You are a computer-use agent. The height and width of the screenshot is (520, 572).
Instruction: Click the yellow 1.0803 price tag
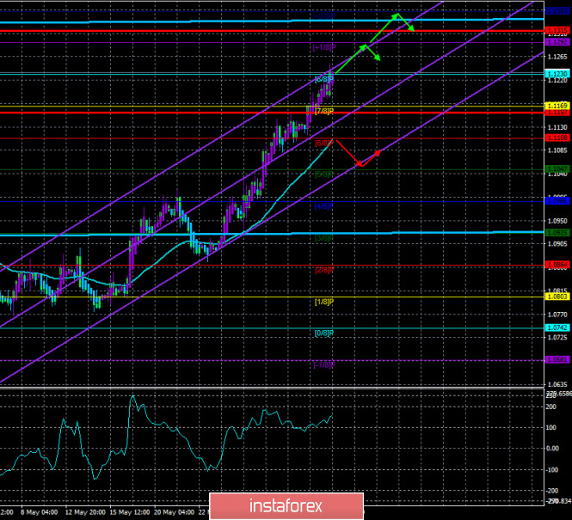[557, 297]
